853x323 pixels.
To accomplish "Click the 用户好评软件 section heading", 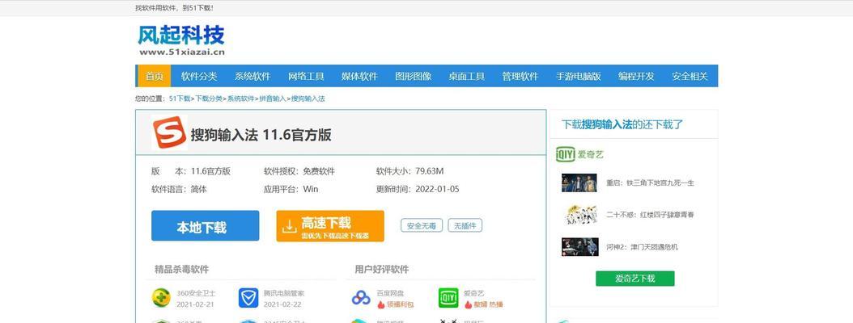I will pos(382,269).
